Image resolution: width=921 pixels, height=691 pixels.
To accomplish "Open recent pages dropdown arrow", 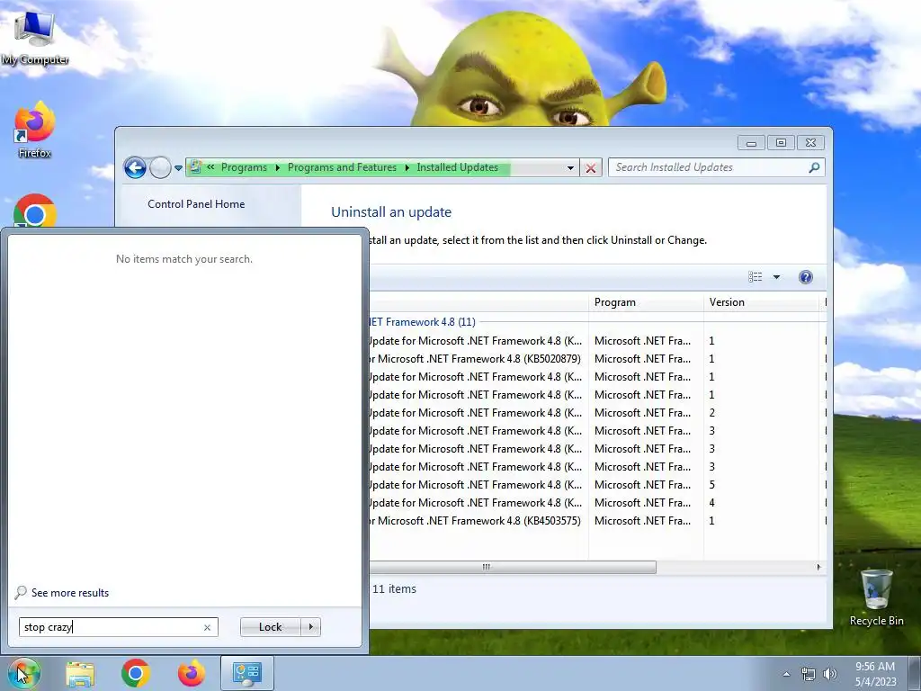I will click(x=178, y=168).
